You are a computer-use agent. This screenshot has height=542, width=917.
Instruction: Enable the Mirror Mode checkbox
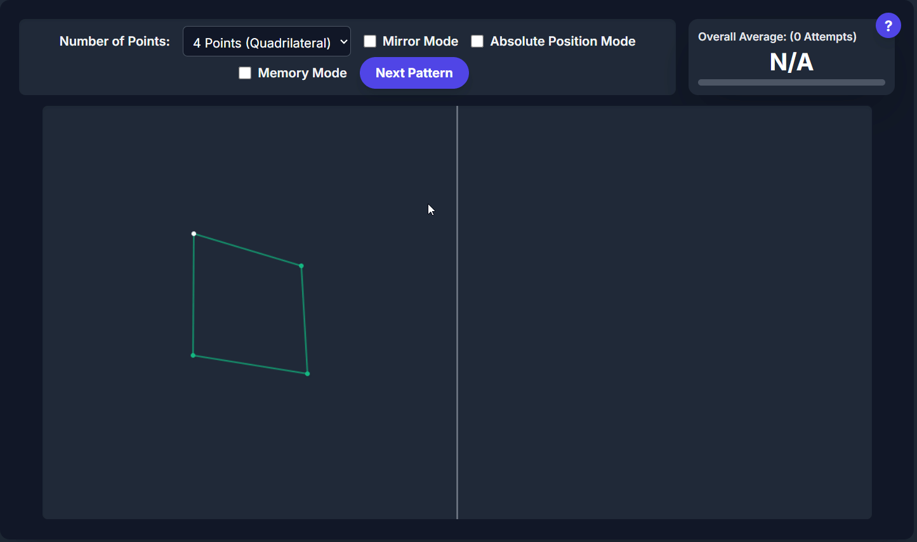coord(370,41)
